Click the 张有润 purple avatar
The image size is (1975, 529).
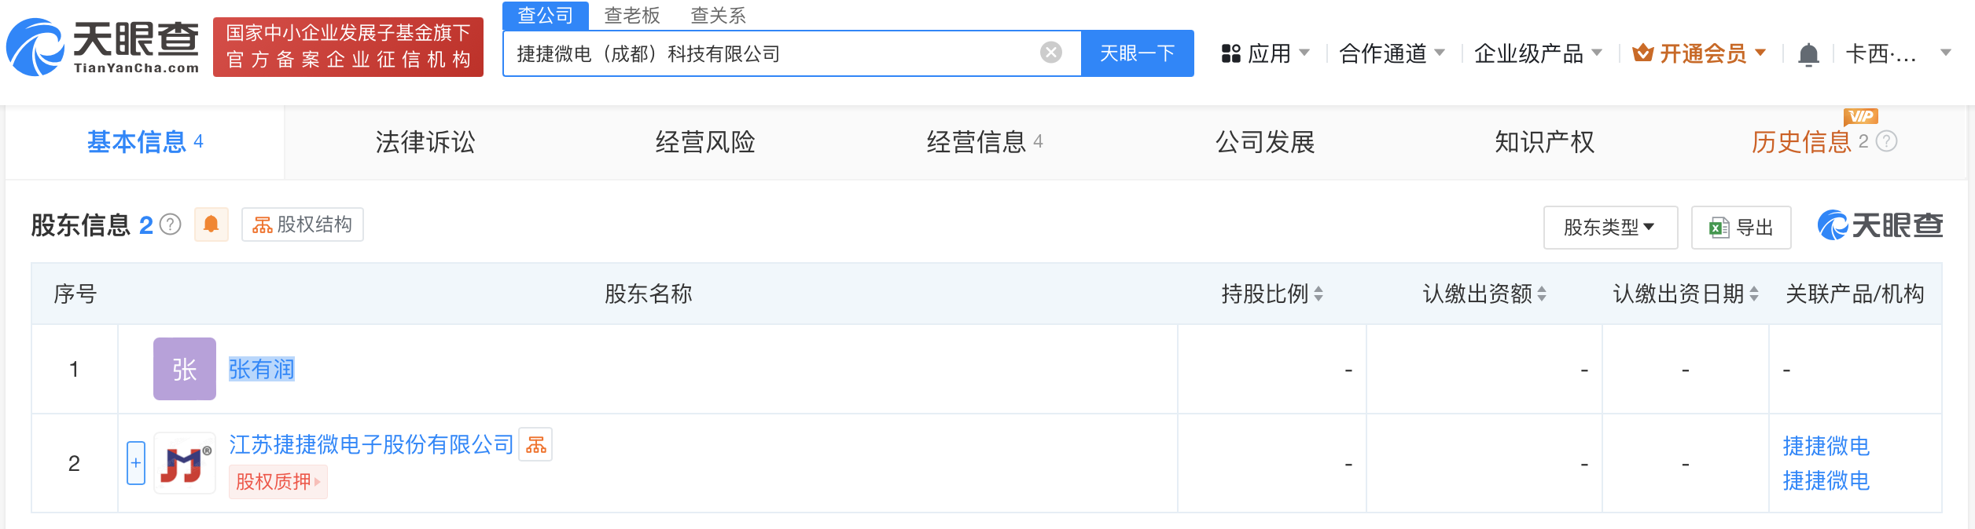pos(185,369)
